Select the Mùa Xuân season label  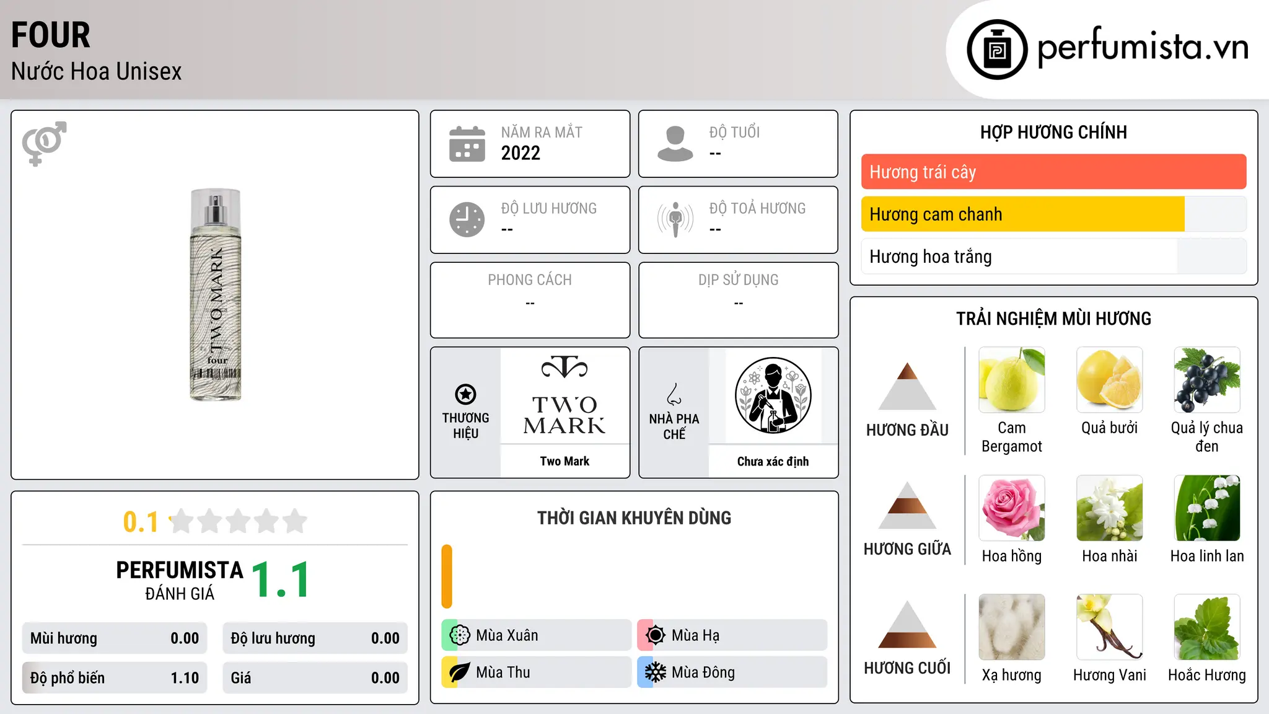[507, 635]
